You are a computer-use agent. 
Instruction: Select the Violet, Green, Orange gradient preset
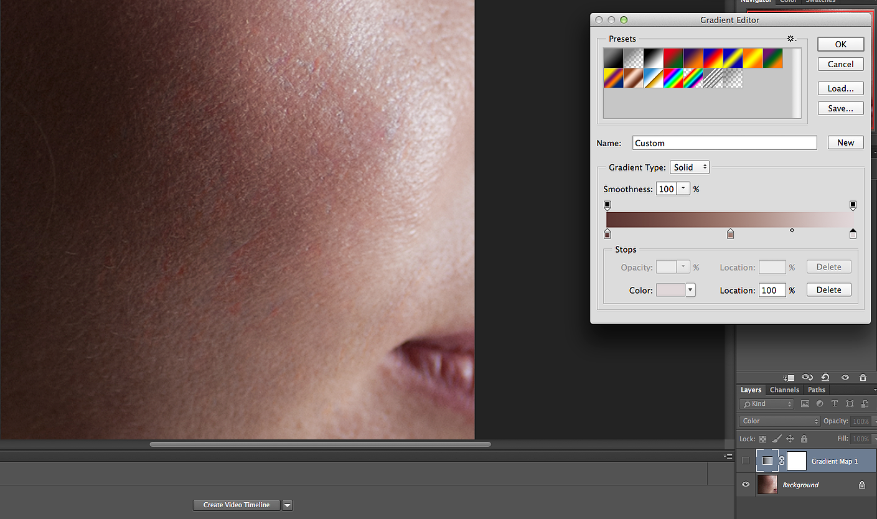click(x=773, y=58)
